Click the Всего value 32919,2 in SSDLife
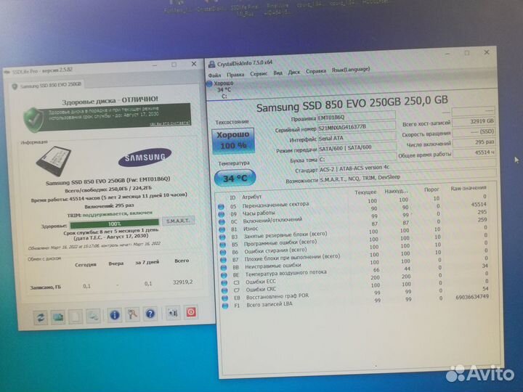Screen dimensions: 523x392 183,282
